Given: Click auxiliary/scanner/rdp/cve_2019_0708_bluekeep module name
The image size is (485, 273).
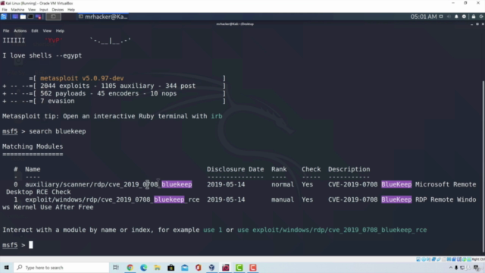Looking at the screenshot, I should 108,184.
